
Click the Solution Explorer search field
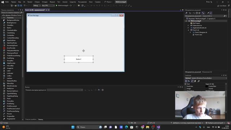205,16
